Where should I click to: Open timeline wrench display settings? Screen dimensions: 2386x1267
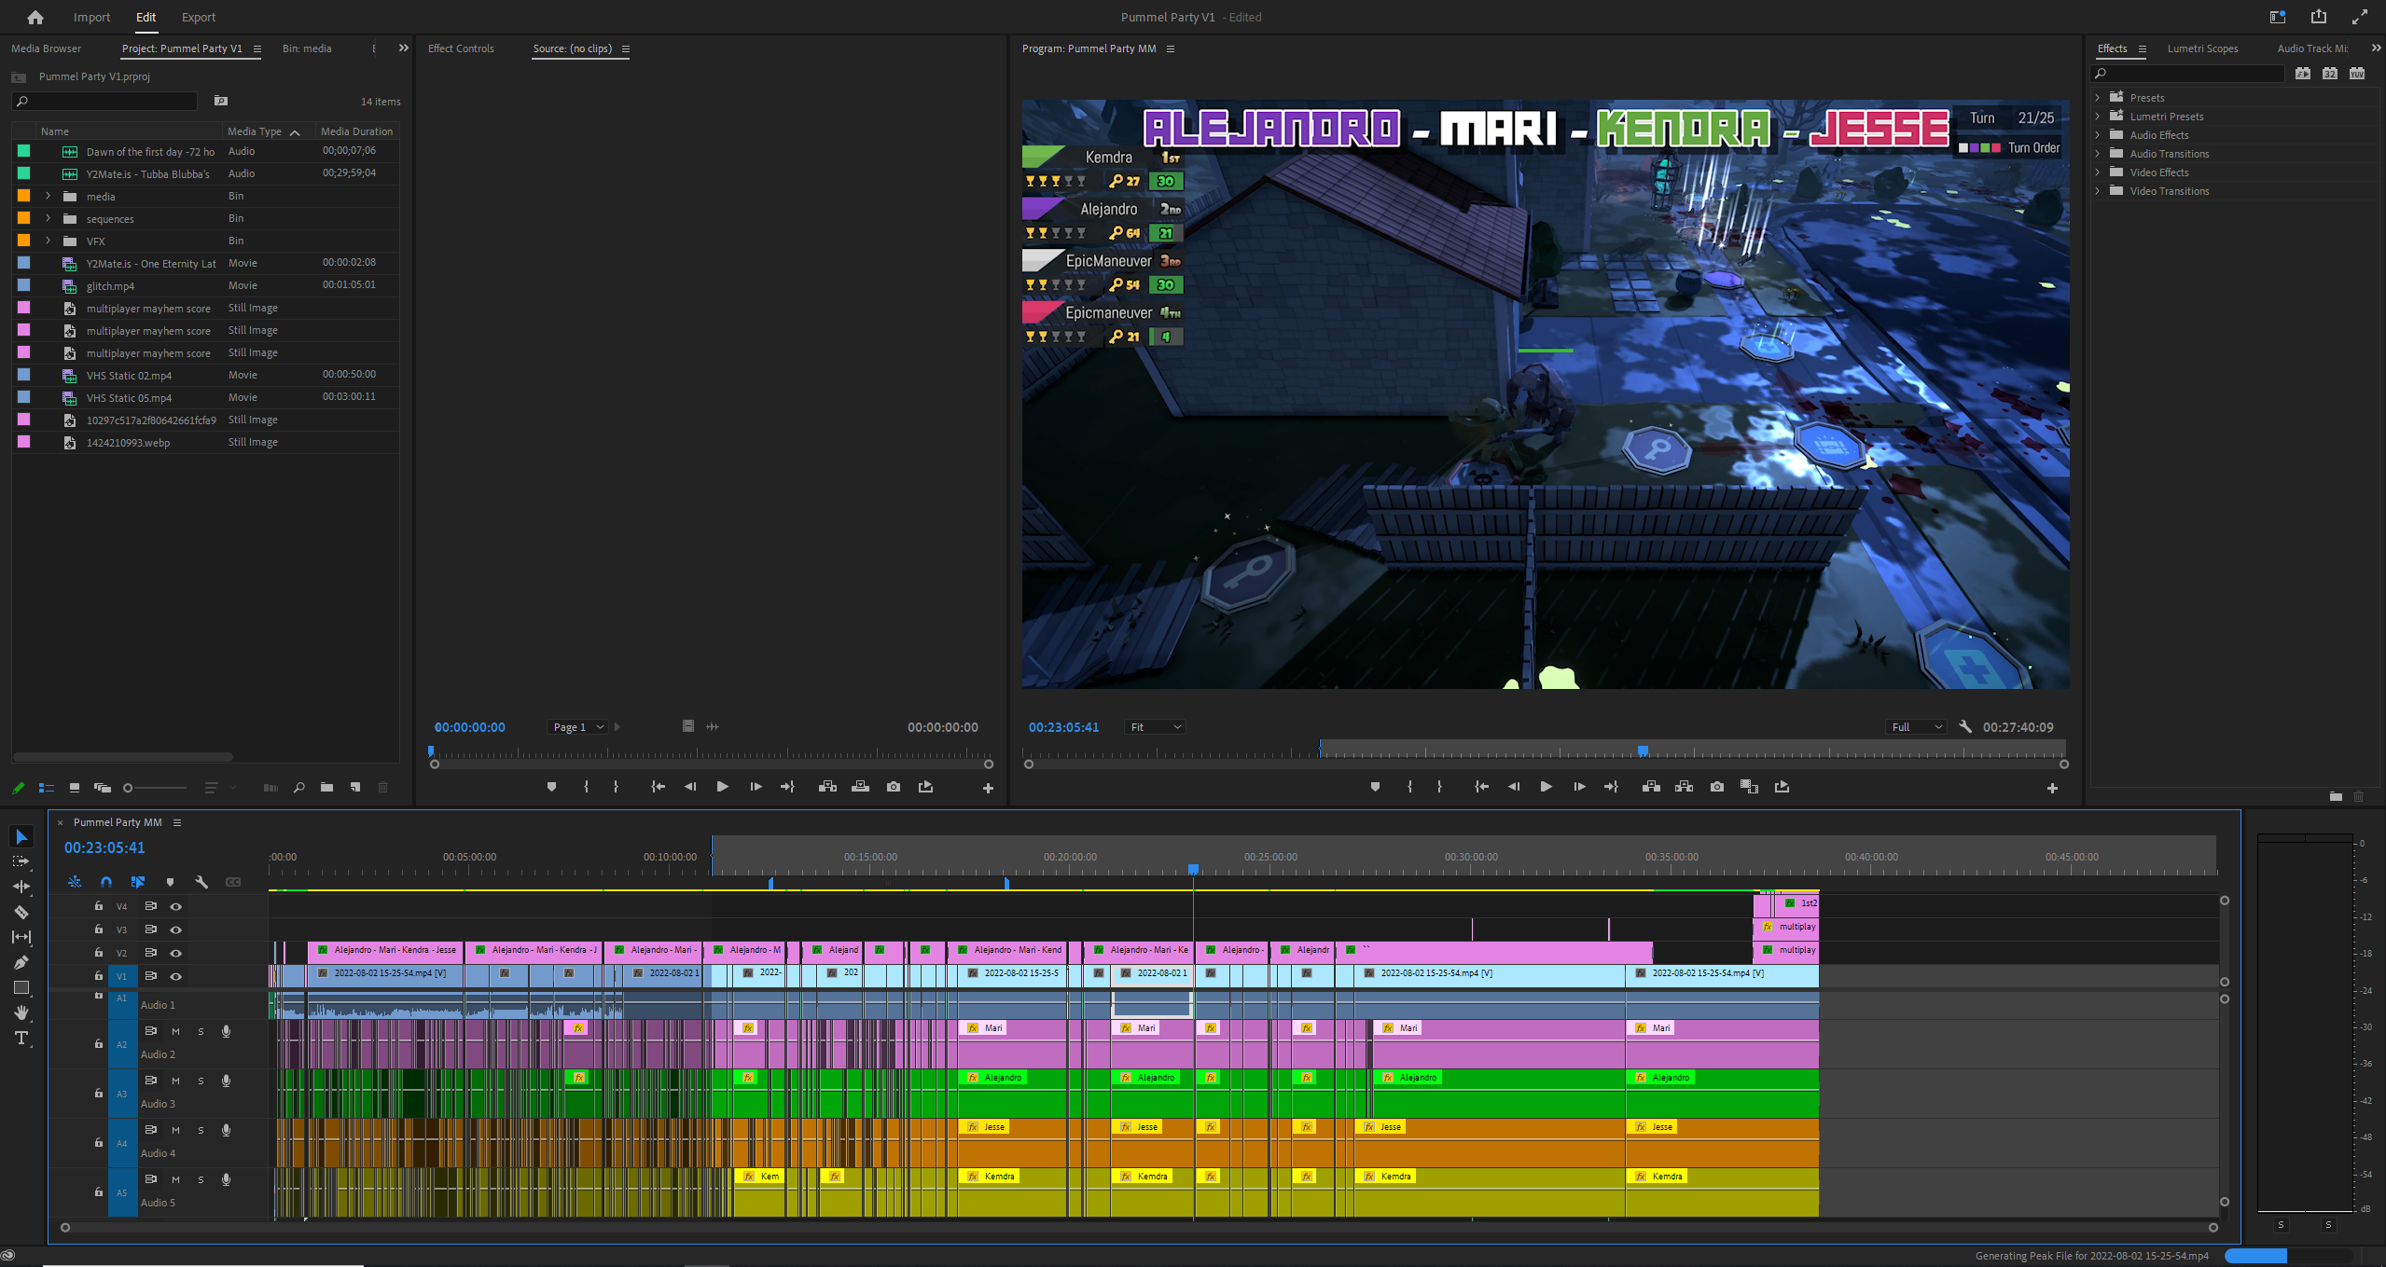tap(201, 882)
